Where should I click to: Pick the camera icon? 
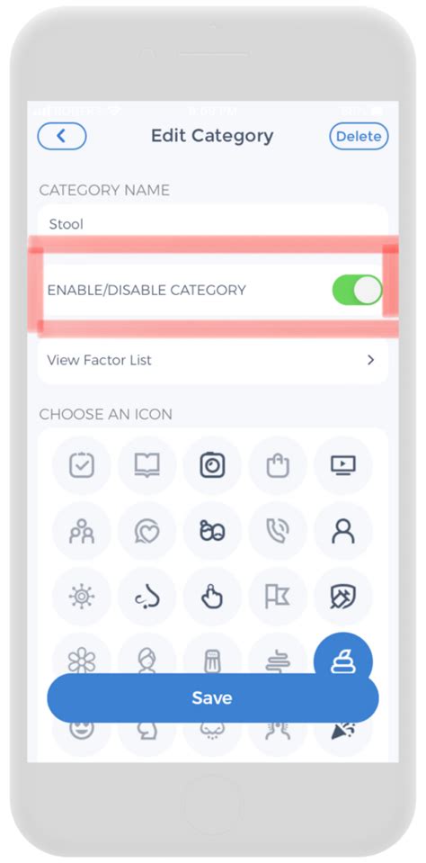click(212, 465)
